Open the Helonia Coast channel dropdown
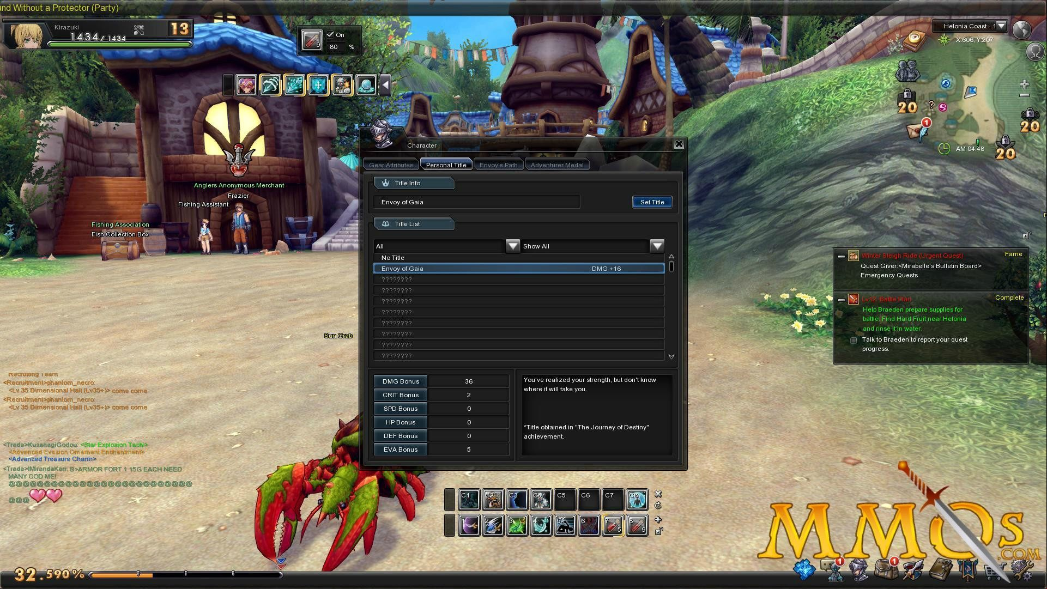 tap(1001, 26)
